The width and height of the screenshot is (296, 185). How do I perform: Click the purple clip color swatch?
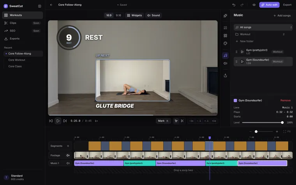pyautogui.click(x=235, y=100)
